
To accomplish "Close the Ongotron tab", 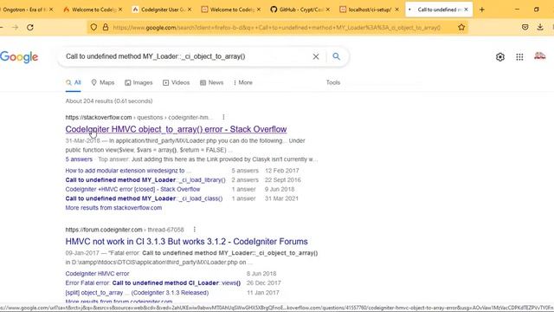I will pyautogui.click(x=51, y=10).
